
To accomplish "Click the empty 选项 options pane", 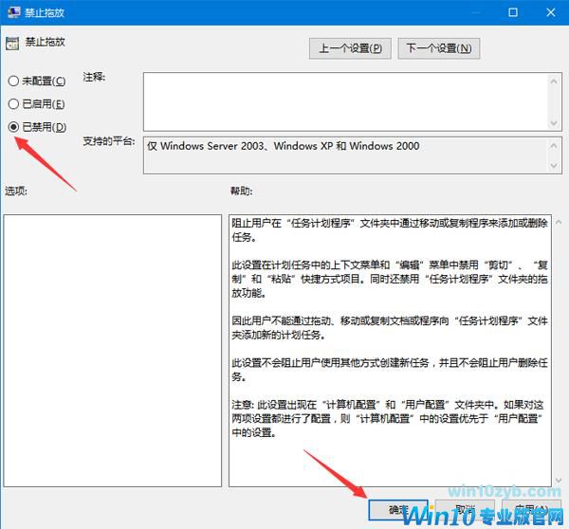I will (113, 351).
